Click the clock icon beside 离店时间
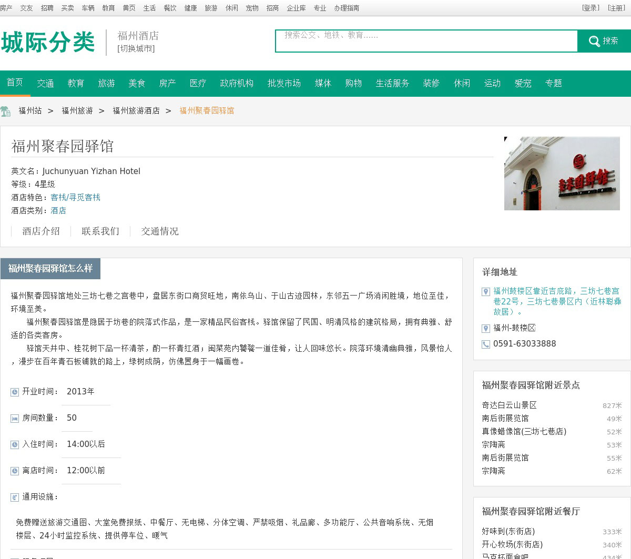The width and height of the screenshot is (631, 559). pyautogui.click(x=15, y=471)
